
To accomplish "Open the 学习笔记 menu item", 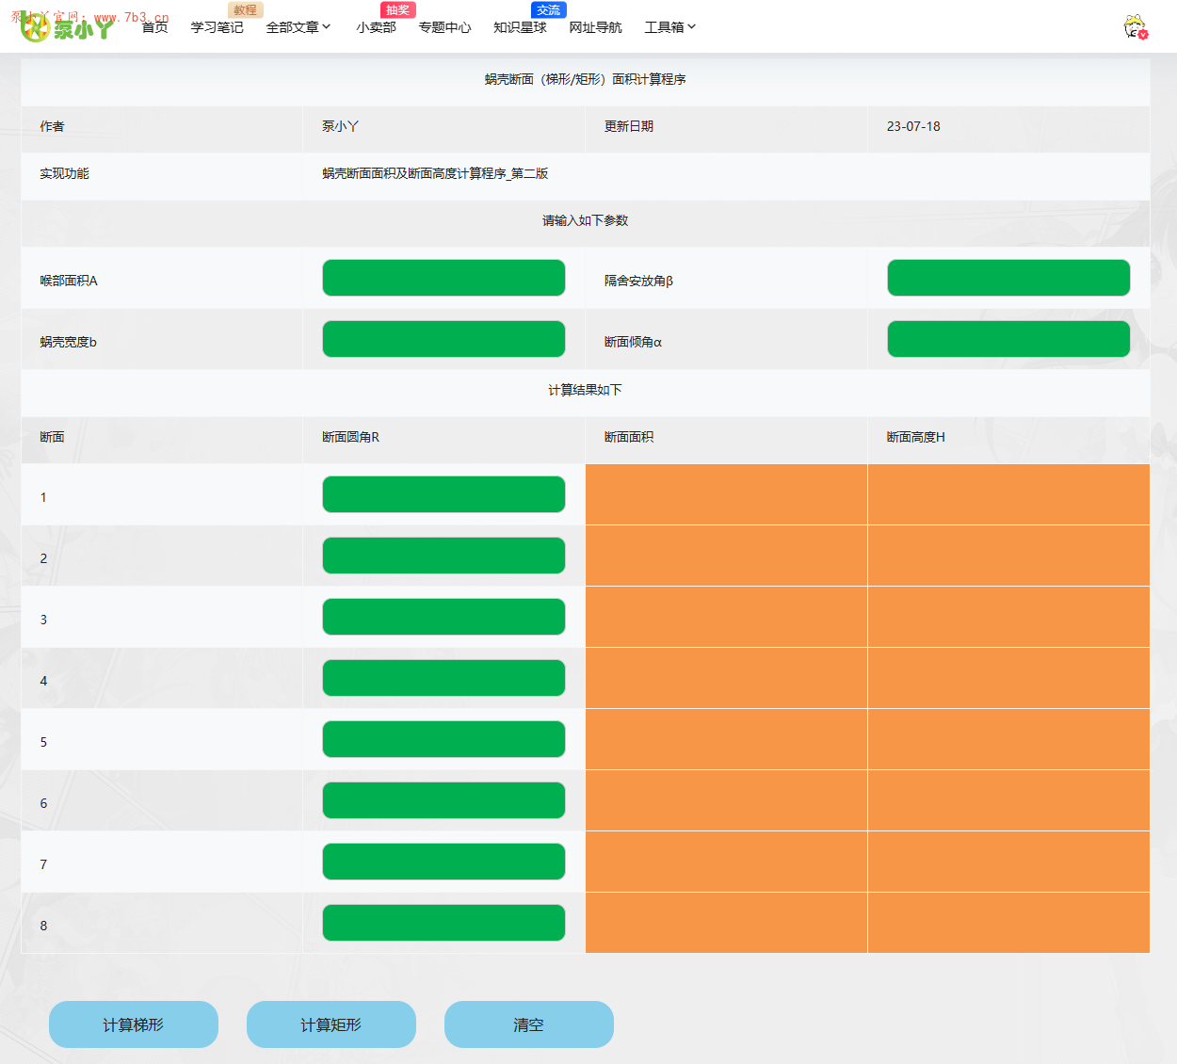I will [x=218, y=27].
